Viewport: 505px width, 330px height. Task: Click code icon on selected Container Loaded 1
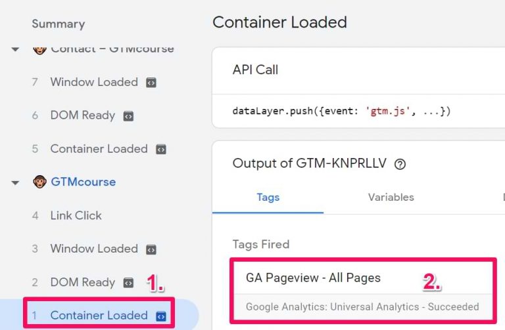tap(160, 316)
